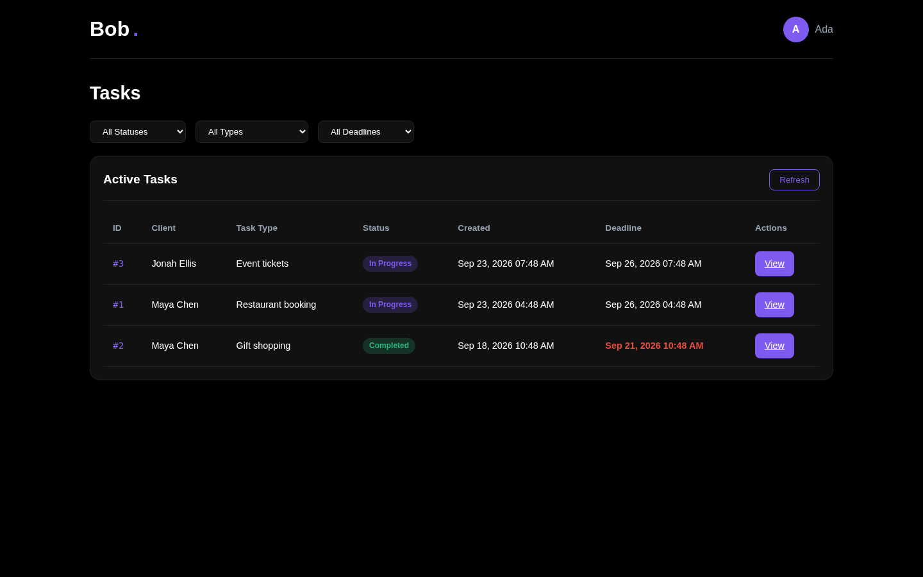Click the In Progress badge for Event tickets
Screen dimensions: 923x577
[x=390, y=263]
